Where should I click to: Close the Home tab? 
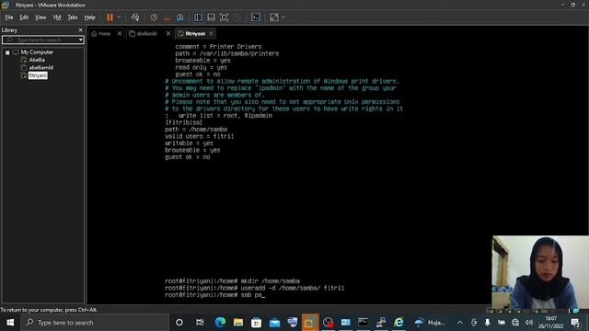(120, 33)
